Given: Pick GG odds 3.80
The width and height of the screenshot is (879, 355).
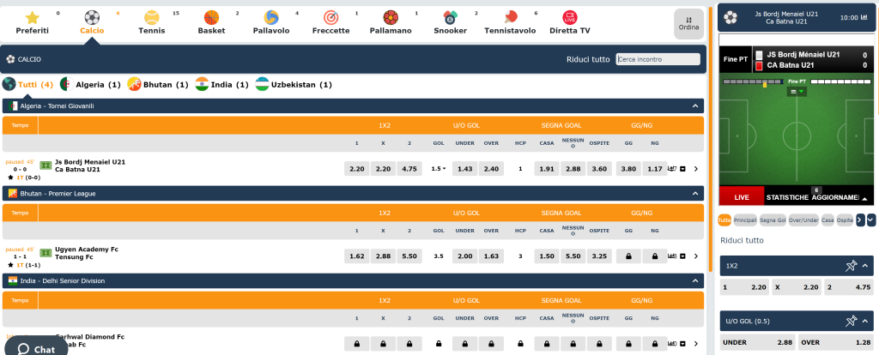Looking at the screenshot, I should (628, 169).
